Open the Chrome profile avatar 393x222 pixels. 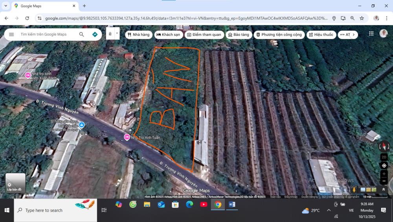[376, 18]
